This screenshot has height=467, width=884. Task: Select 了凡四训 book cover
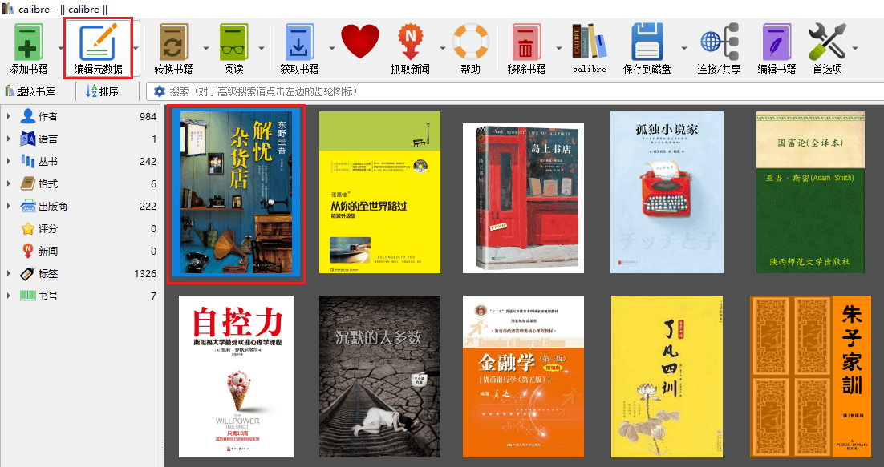(x=667, y=376)
